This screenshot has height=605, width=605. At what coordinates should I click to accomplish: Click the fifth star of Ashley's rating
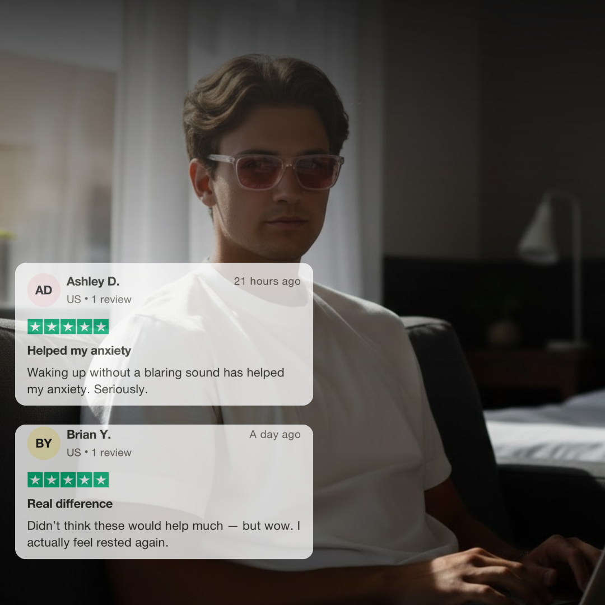pyautogui.click(x=101, y=327)
